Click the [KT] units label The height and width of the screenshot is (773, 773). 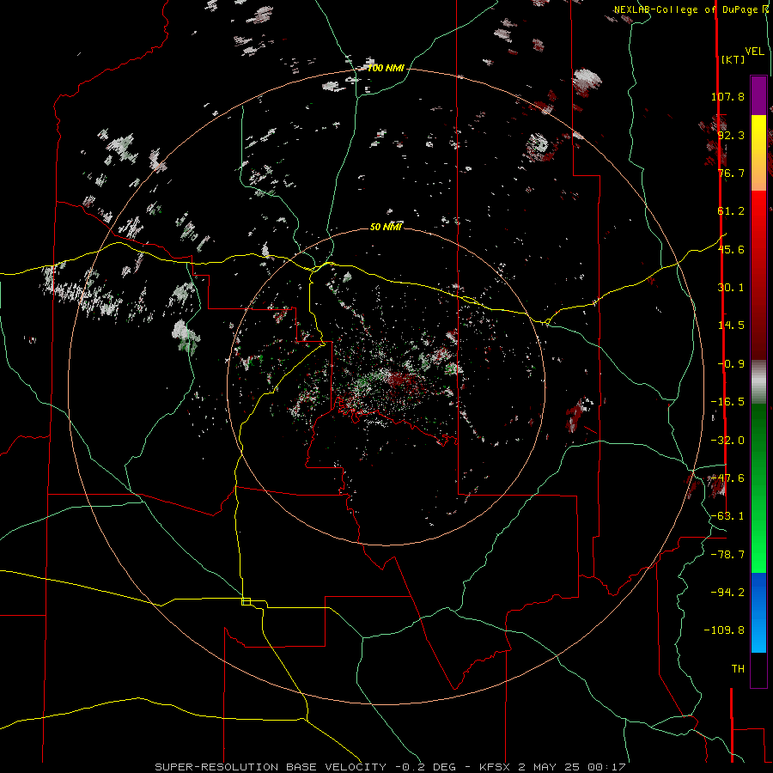point(733,59)
